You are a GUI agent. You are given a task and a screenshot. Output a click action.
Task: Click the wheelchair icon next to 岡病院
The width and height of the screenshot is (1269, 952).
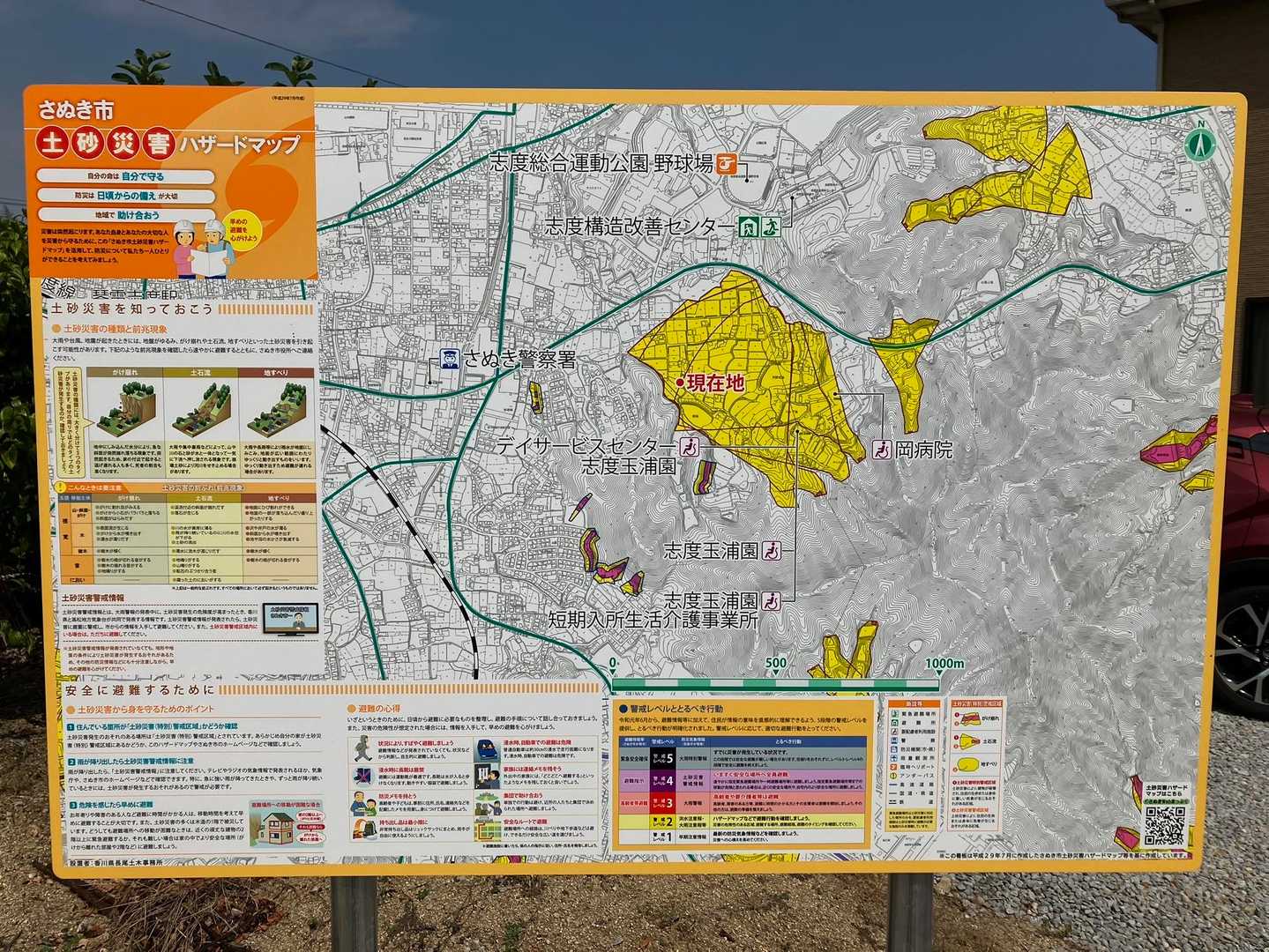(x=879, y=450)
